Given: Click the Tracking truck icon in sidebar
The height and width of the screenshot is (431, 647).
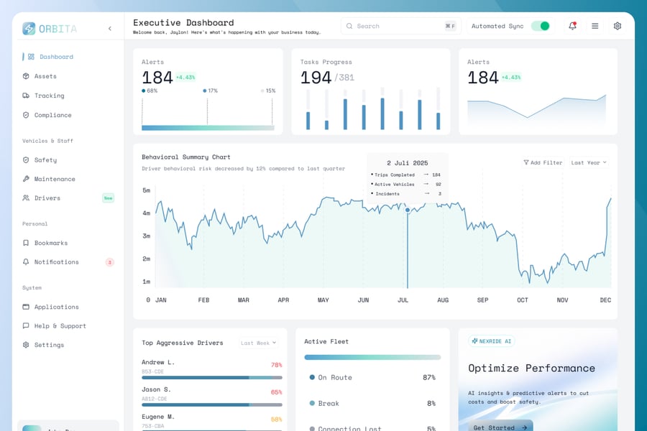Looking at the screenshot, I should (26, 96).
